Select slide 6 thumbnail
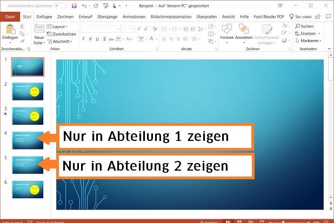 click(28, 190)
